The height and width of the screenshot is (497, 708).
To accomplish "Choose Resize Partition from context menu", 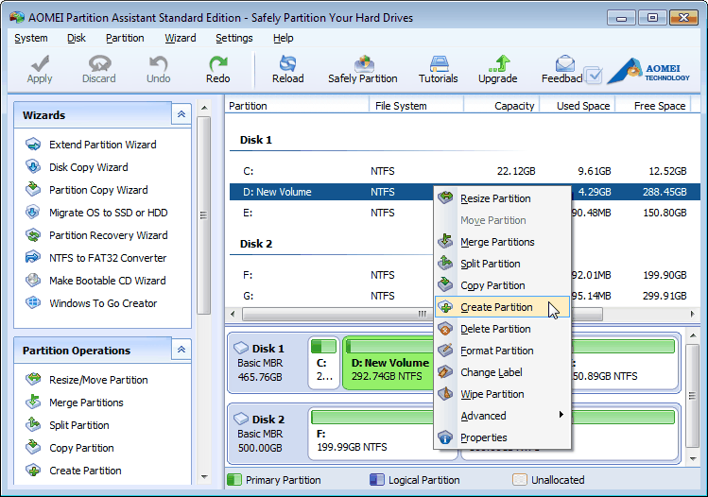I will click(x=502, y=198).
